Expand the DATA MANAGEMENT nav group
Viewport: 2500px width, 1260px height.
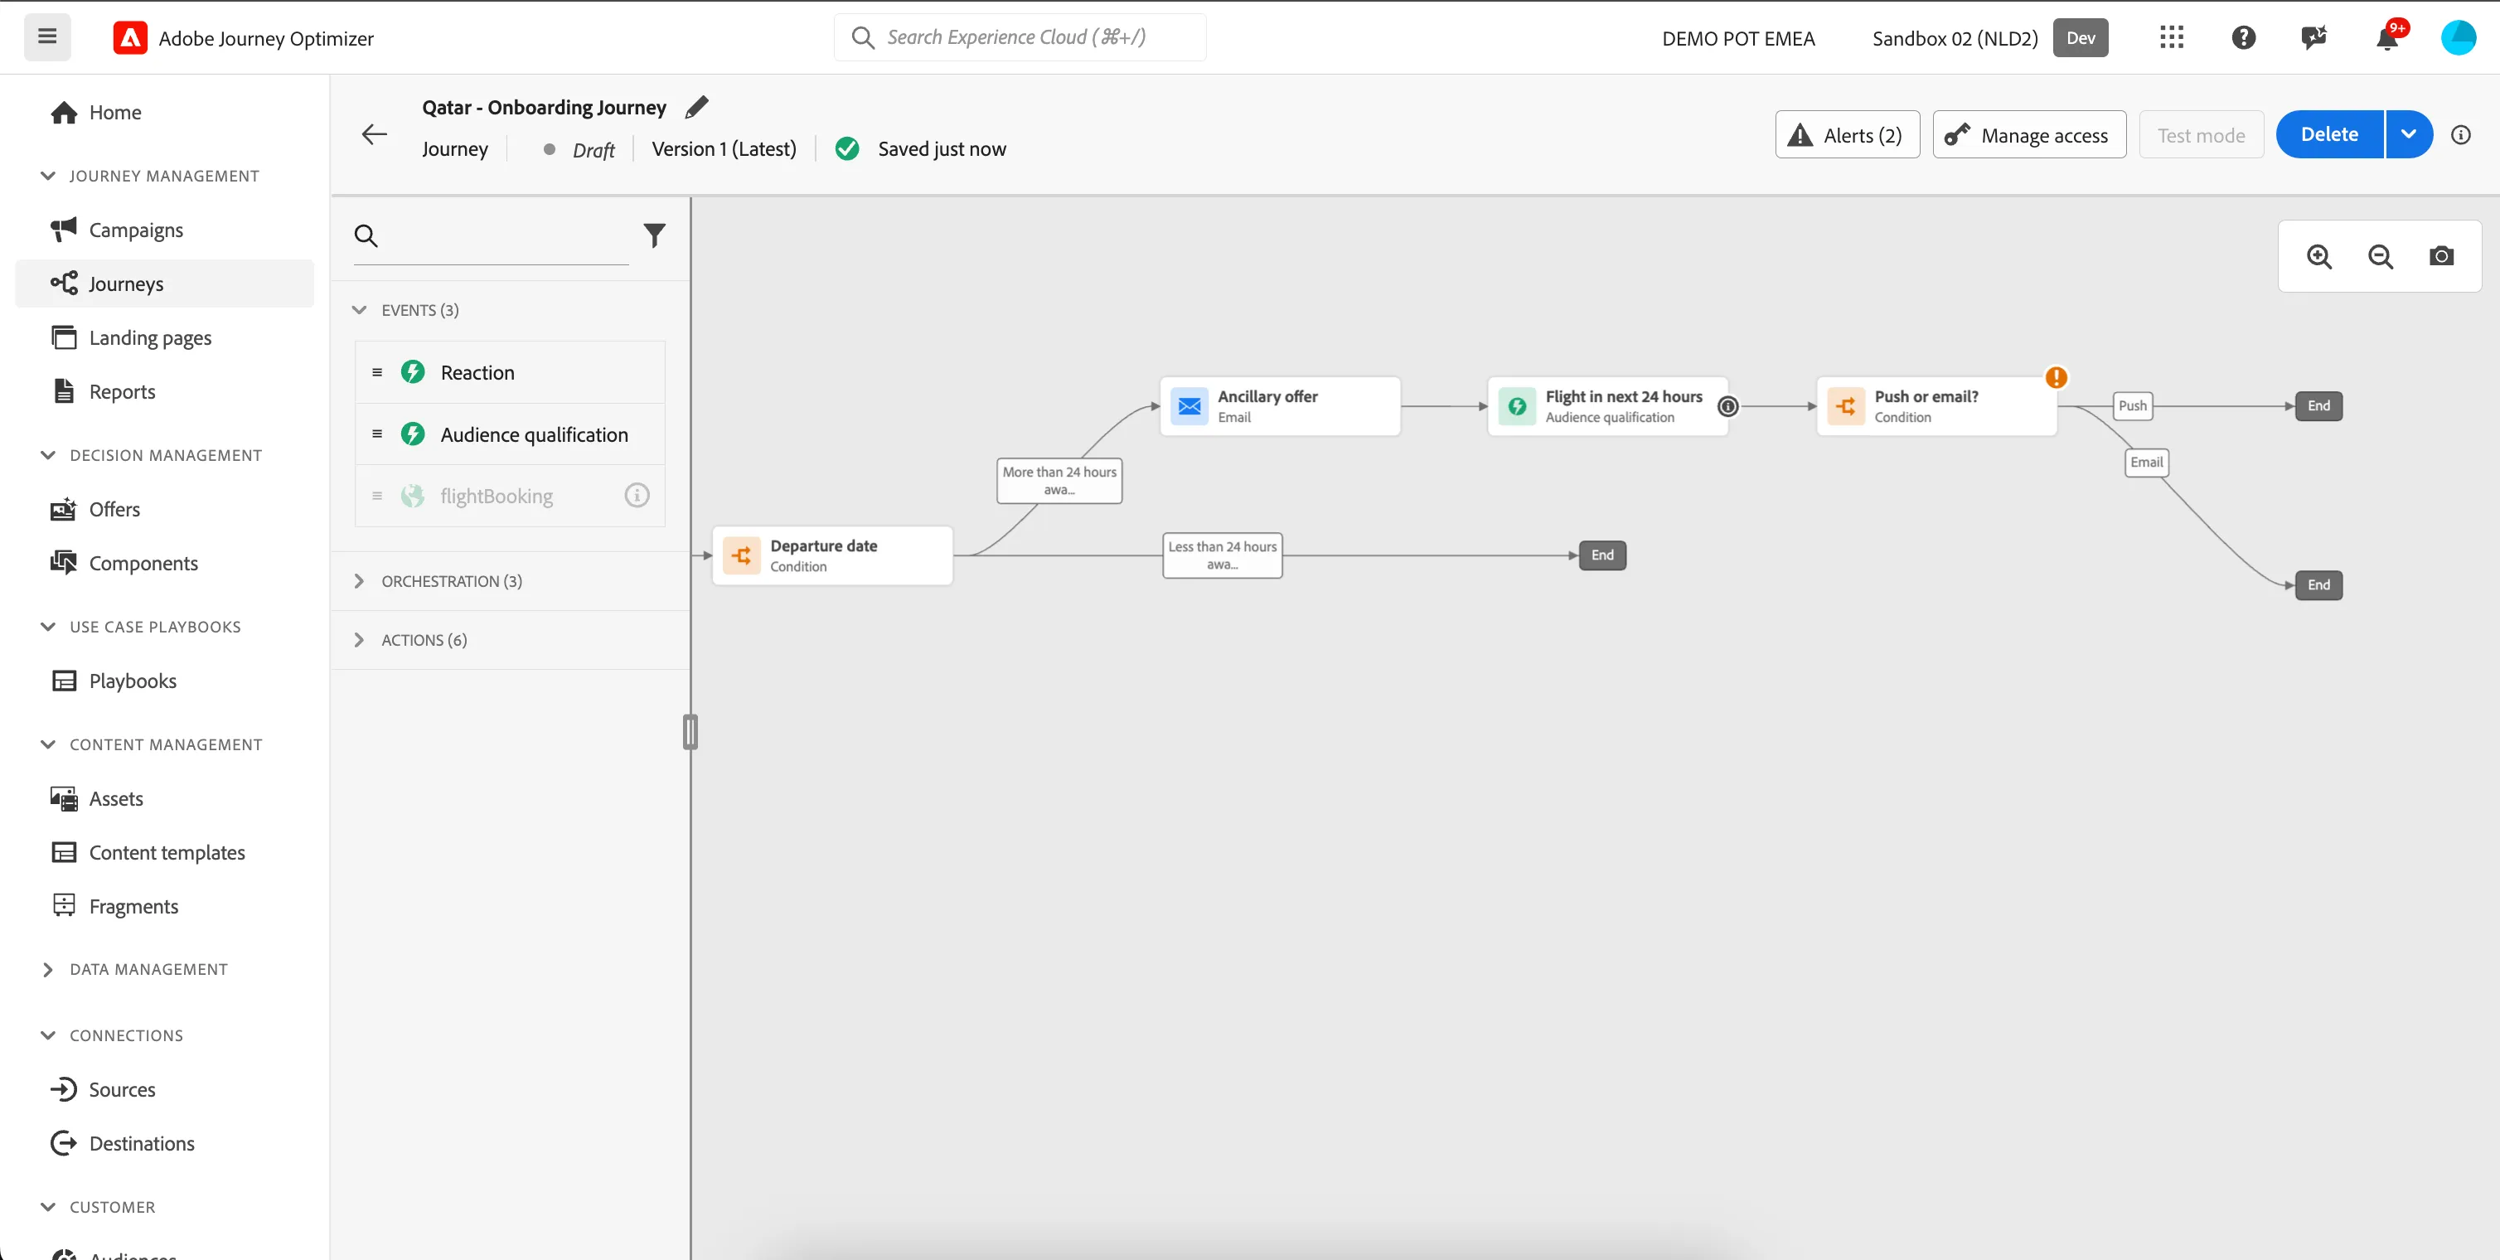point(47,969)
